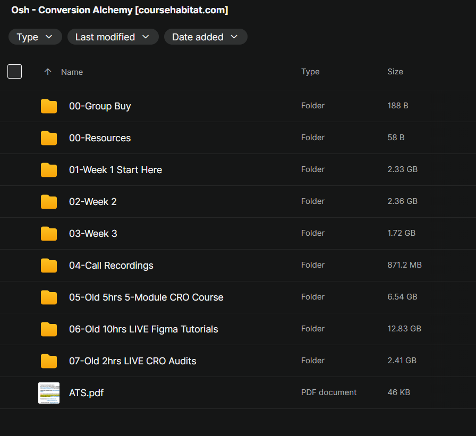Click Folder type in 00-Group Buy row
The image size is (476, 436).
coord(313,106)
